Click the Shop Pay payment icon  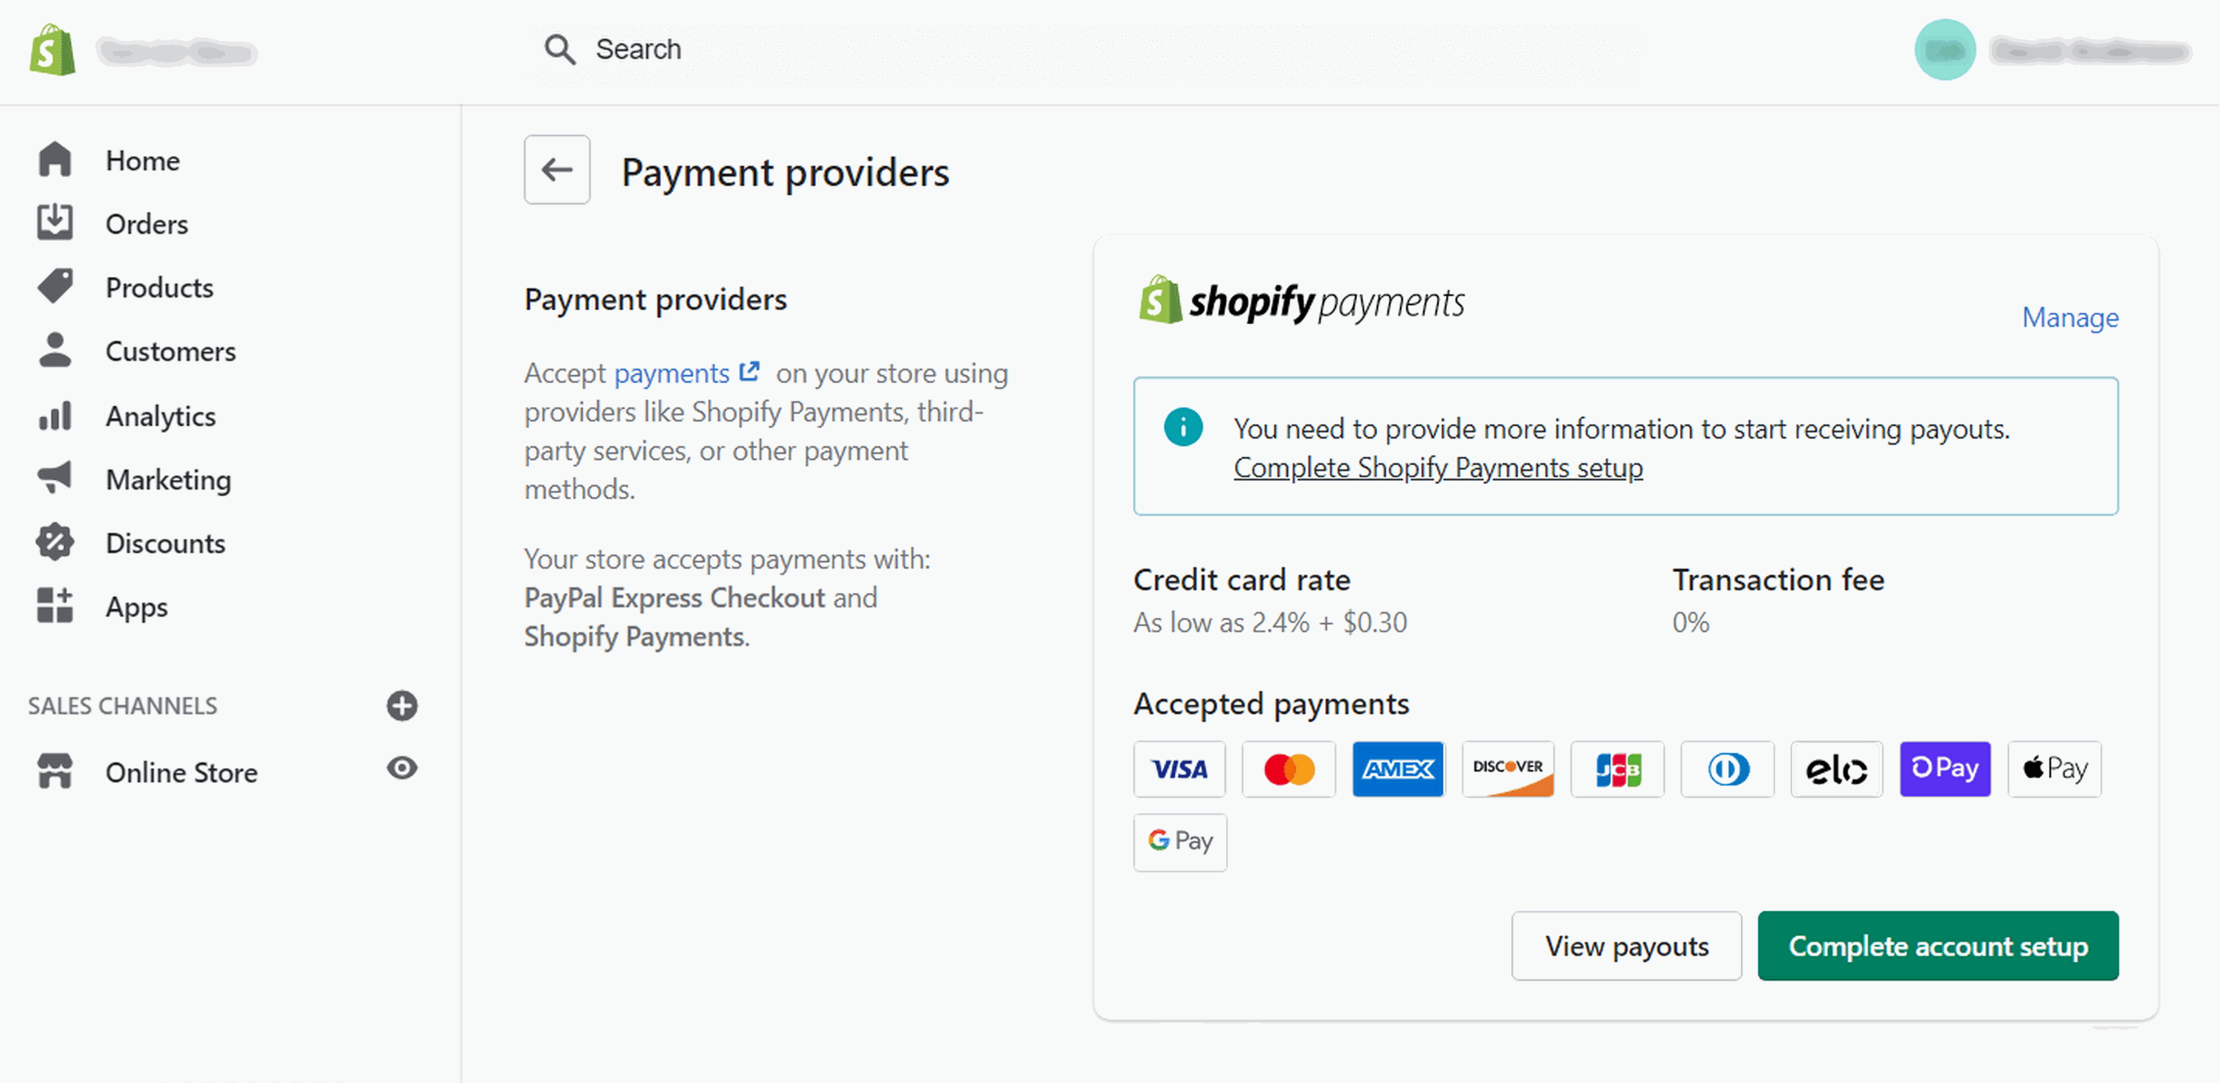point(1944,769)
